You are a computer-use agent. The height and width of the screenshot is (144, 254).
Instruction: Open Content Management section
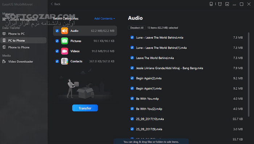coord(22,19)
